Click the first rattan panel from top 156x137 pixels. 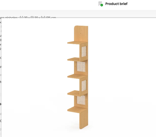[x=84, y=51]
